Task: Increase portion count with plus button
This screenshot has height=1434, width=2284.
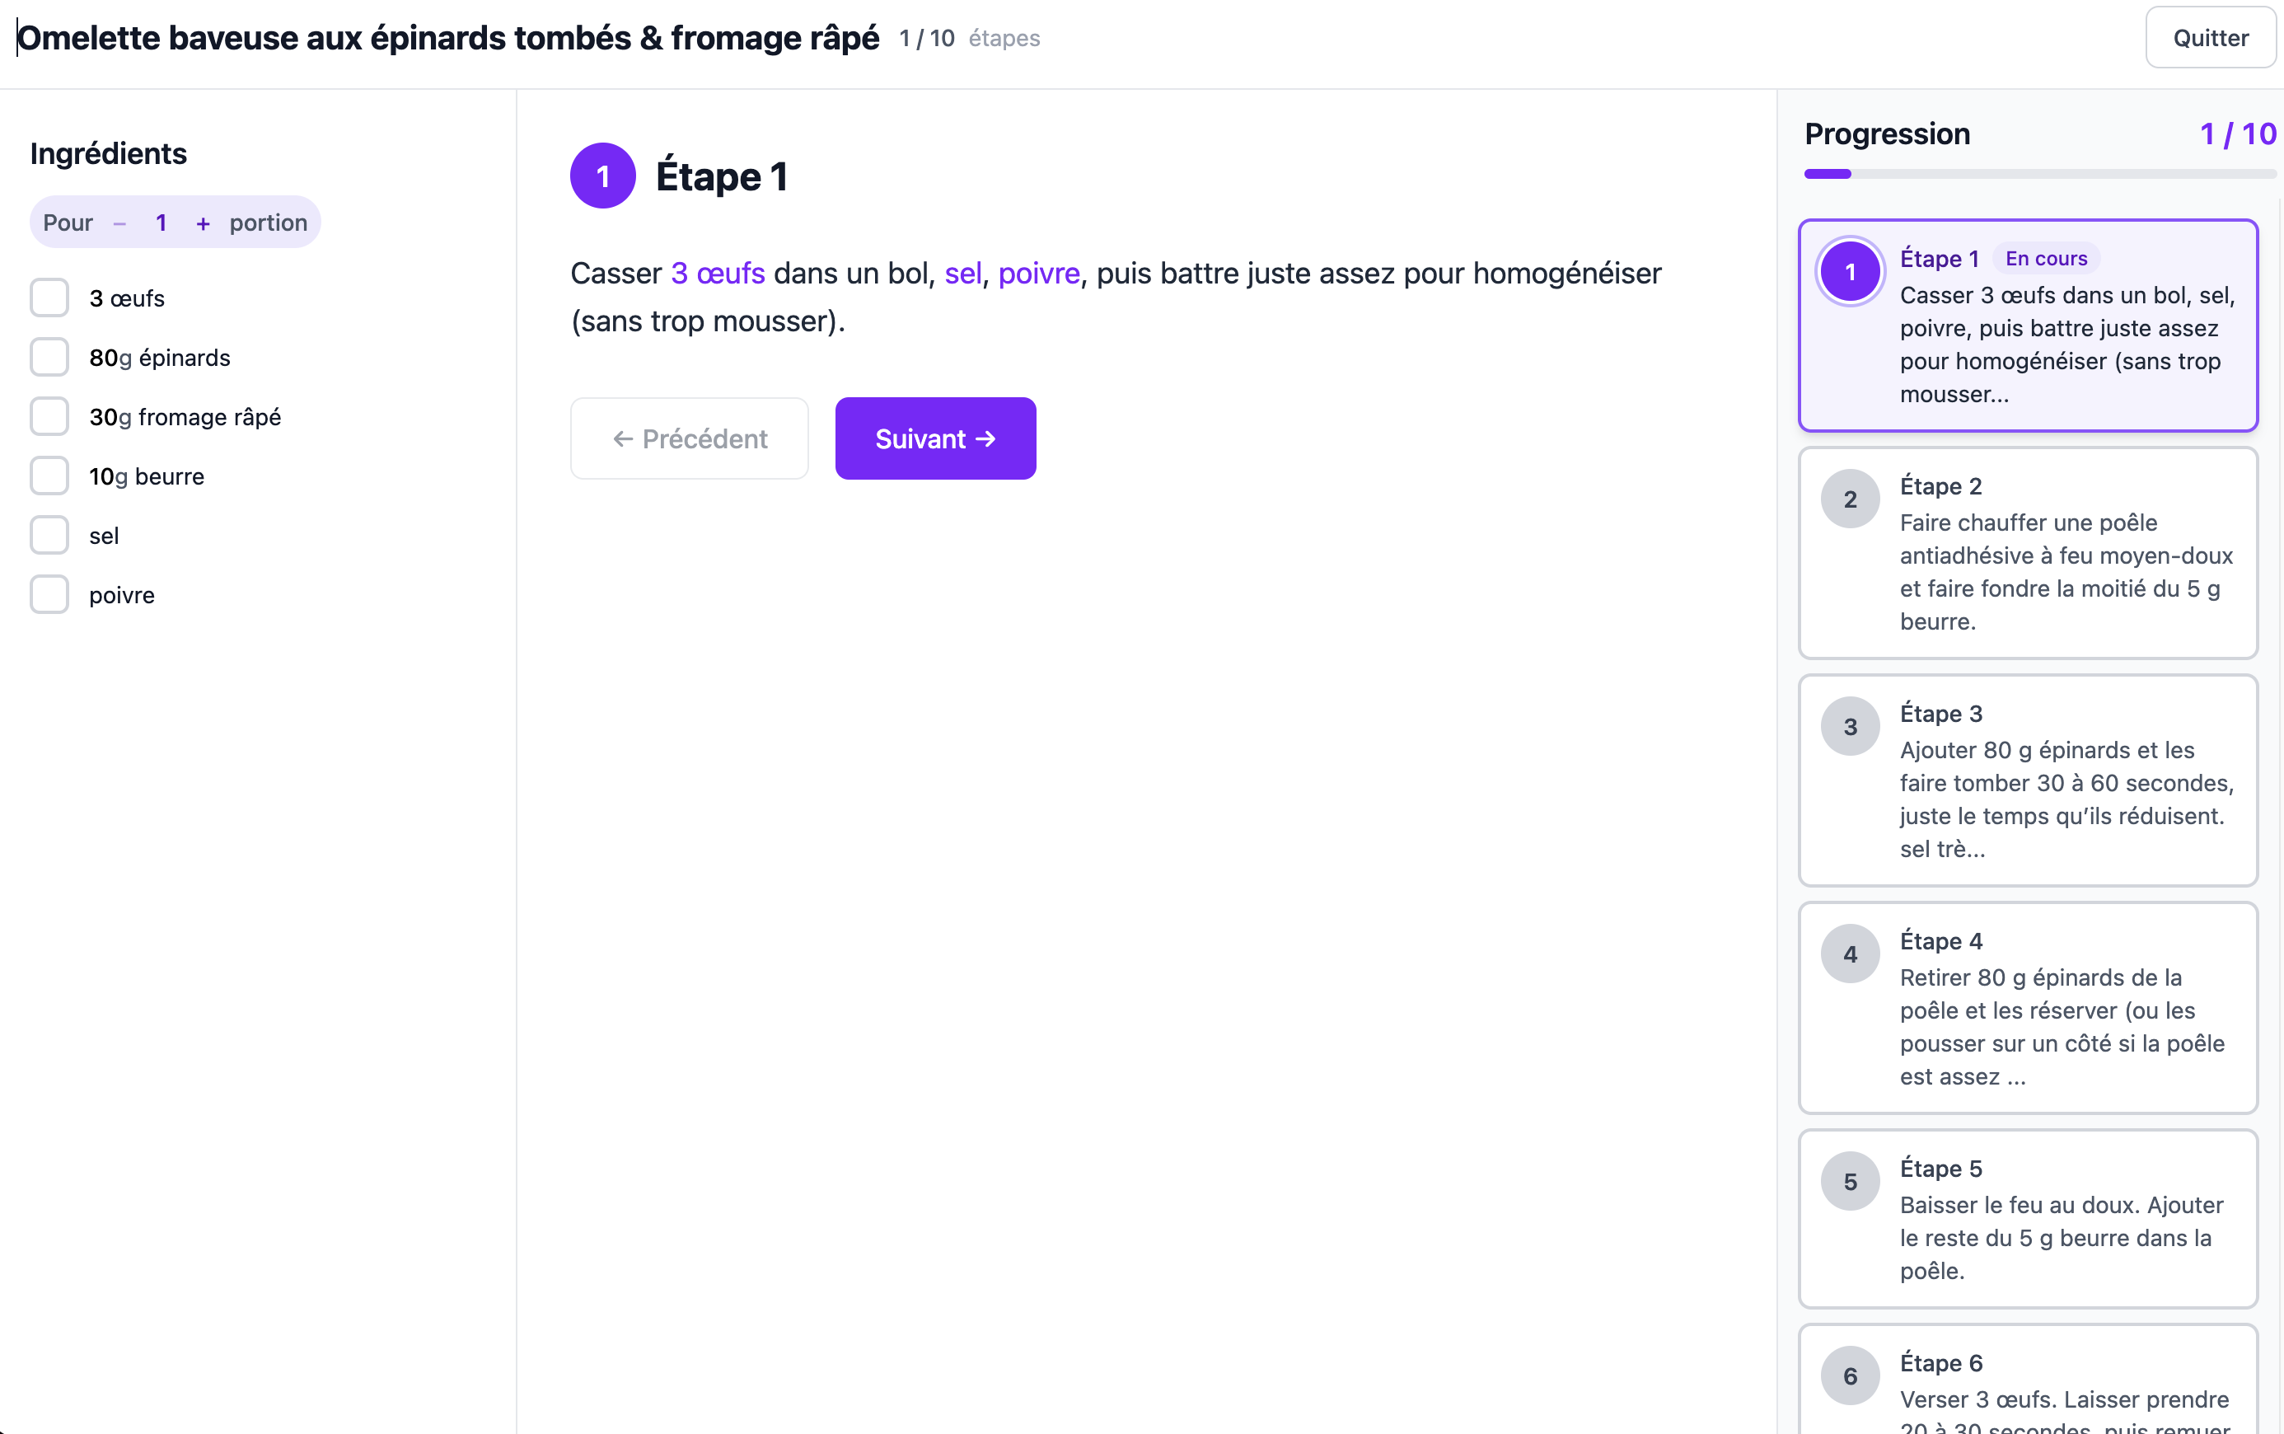Action: point(202,224)
